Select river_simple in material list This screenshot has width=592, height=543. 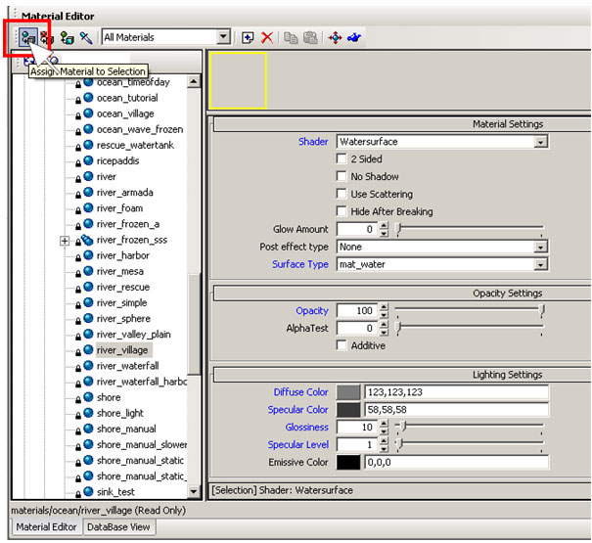(122, 303)
